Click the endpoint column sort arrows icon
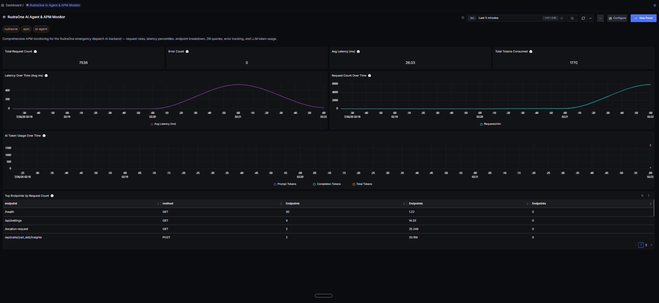This screenshot has width=659, height=303. coord(158,204)
